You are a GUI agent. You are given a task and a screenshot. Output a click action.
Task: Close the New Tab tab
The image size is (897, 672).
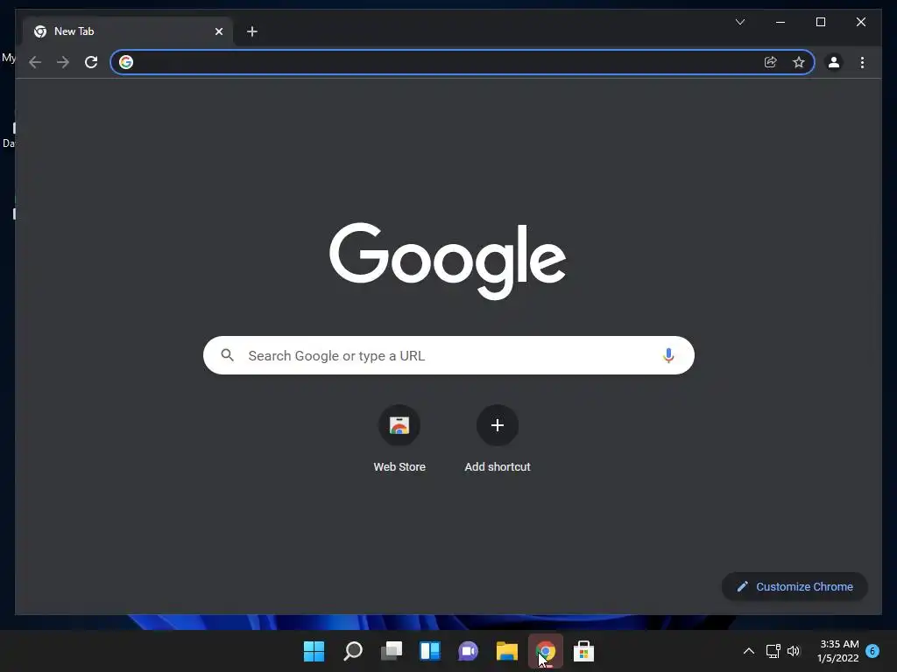[218, 31]
